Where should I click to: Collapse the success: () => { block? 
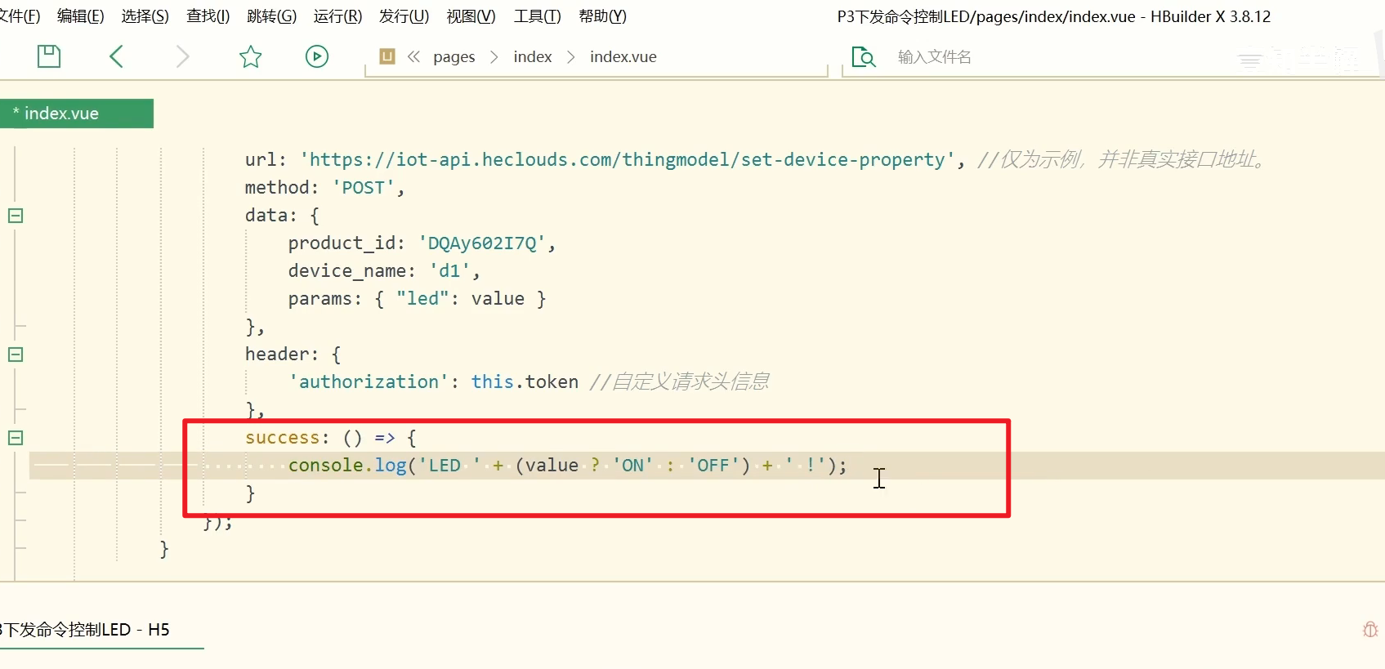tap(16, 438)
